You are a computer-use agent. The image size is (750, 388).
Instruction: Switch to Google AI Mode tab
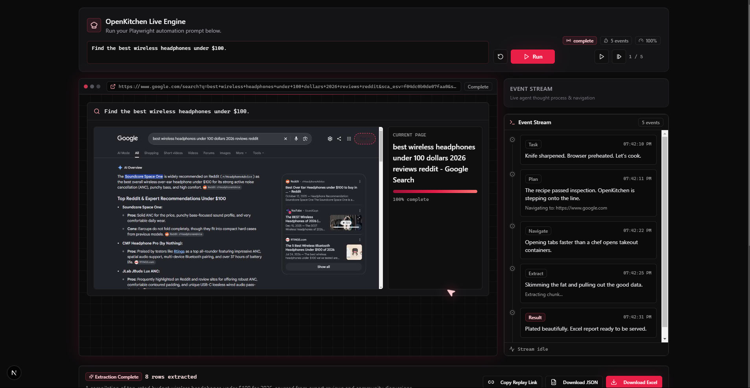124,153
